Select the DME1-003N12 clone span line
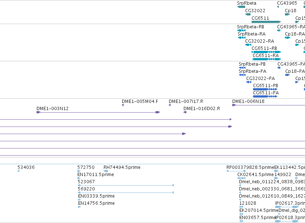This screenshot has width=305, height=223. click(98, 112)
